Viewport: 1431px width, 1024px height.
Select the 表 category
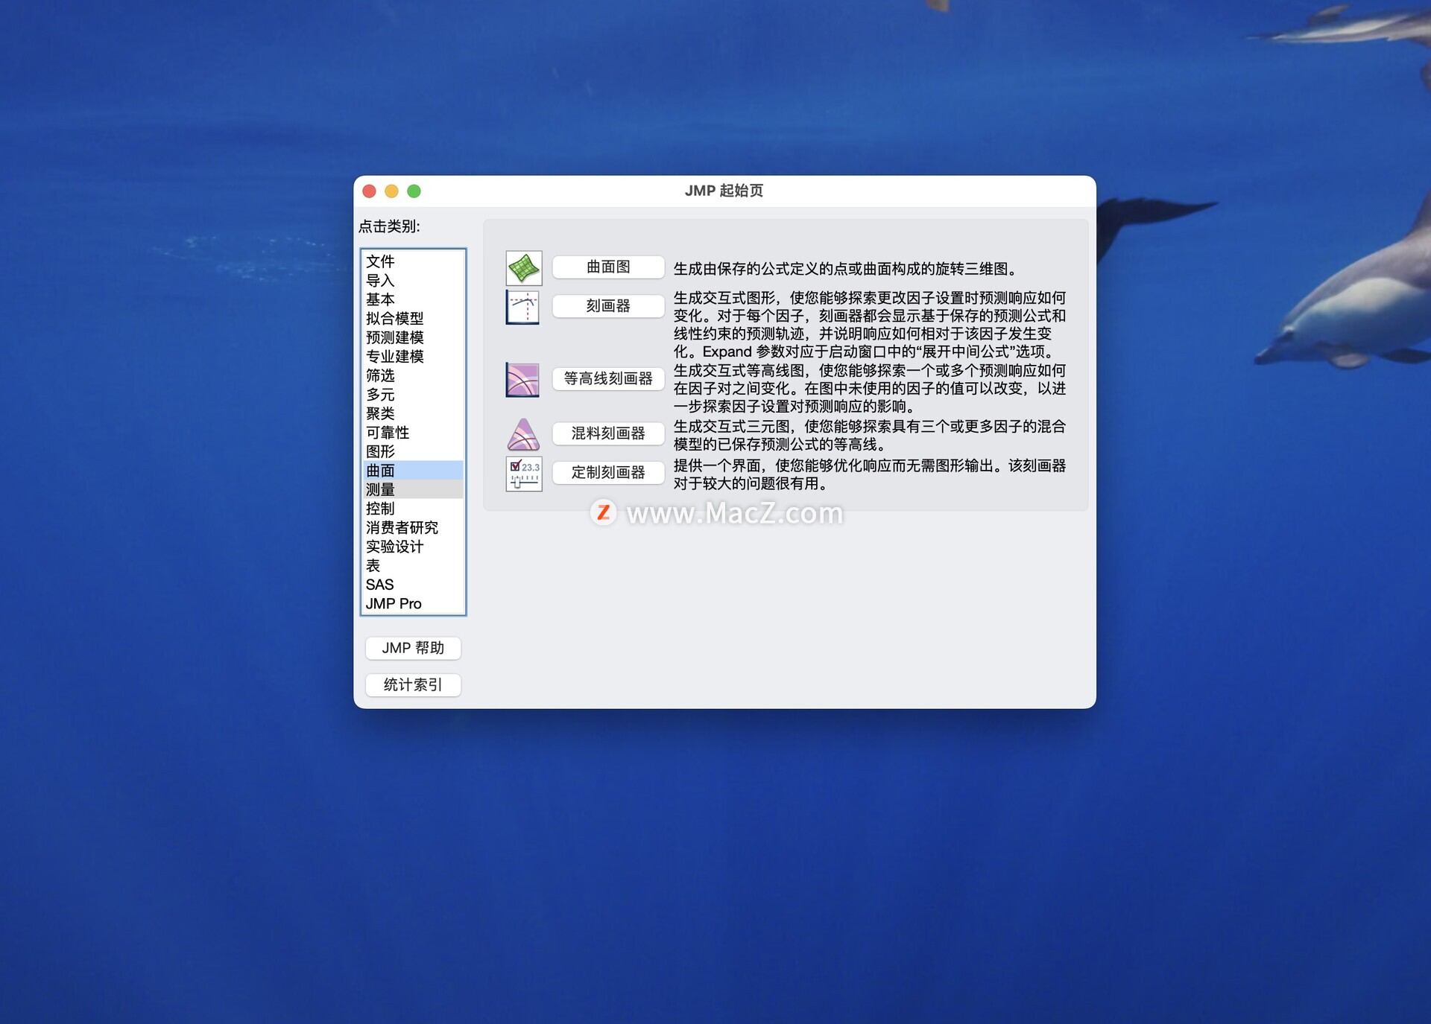coord(413,566)
